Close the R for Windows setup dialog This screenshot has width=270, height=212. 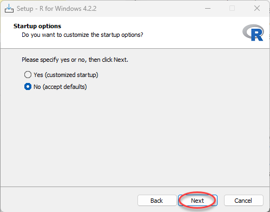257,9
